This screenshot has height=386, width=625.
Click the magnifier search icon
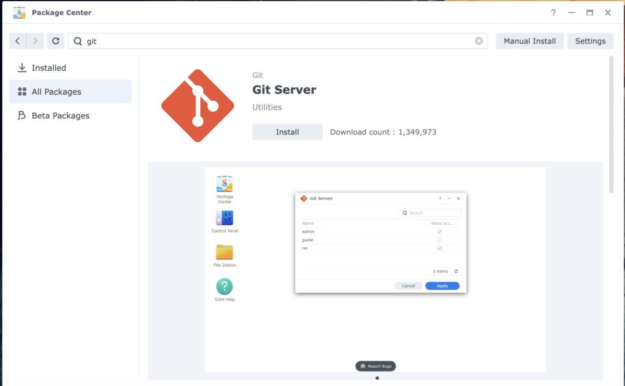pos(78,41)
